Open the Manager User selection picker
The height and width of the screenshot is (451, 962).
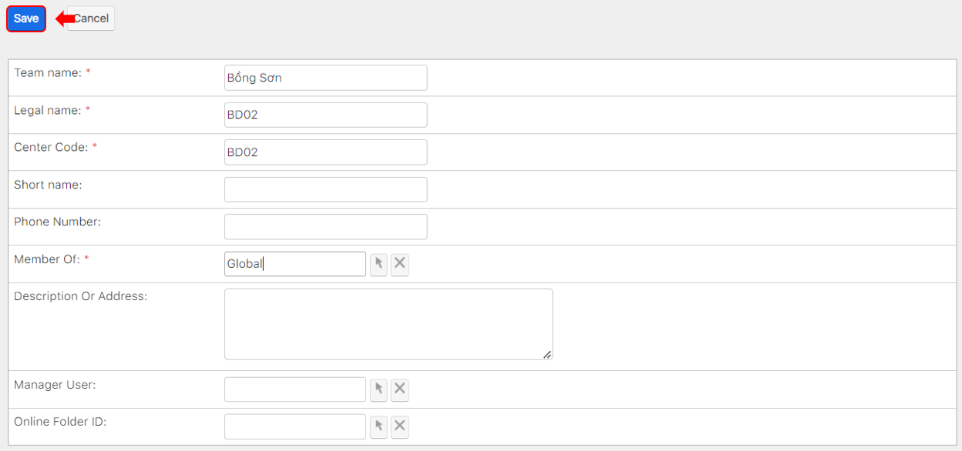click(x=378, y=389)
